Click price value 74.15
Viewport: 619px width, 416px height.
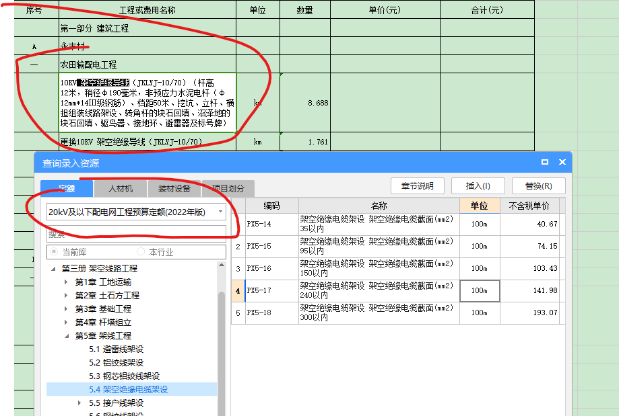(x=529, y=246)
